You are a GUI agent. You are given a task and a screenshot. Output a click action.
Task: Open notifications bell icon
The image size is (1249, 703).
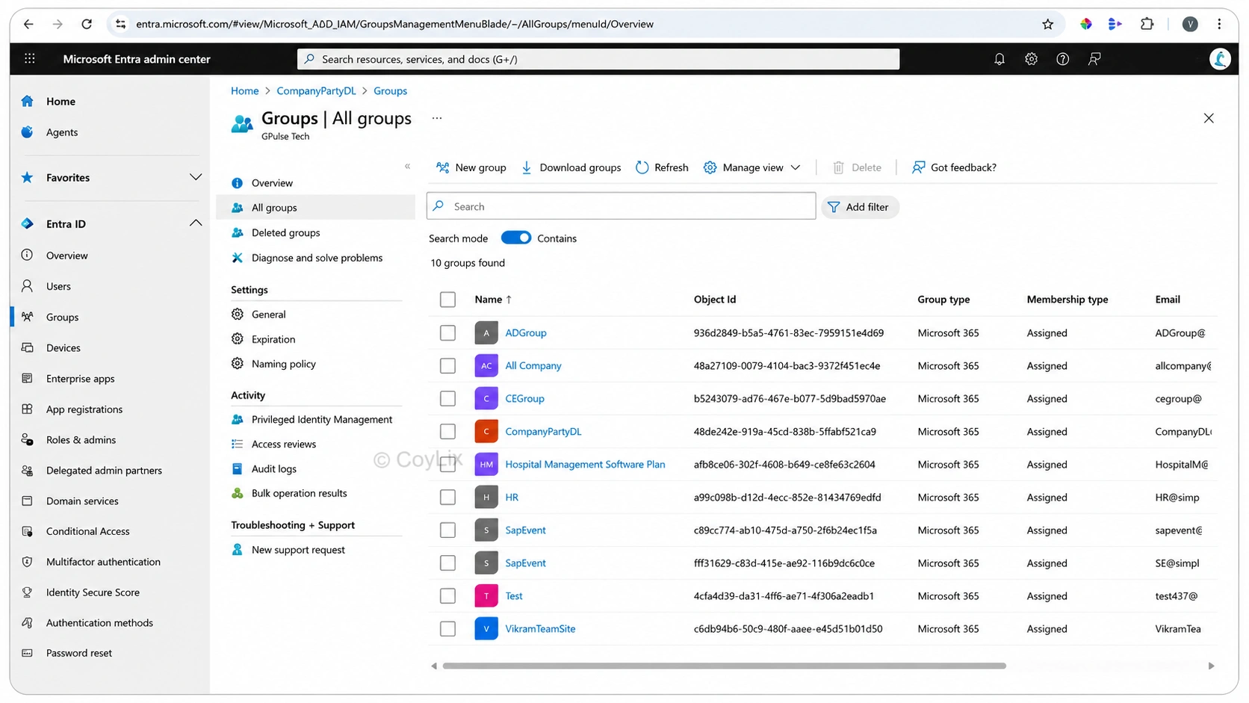point(999,59)
